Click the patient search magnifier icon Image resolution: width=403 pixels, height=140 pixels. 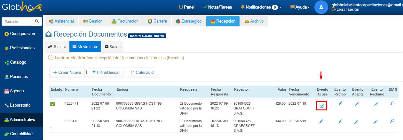point(37,22)
